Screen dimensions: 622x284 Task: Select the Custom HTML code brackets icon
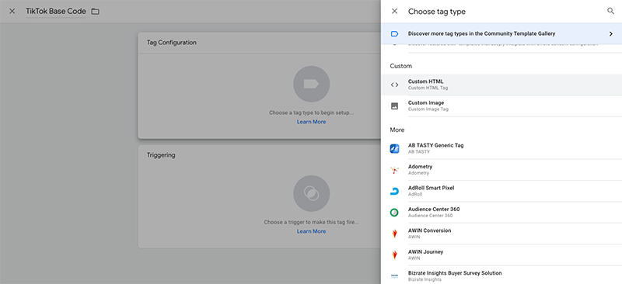tap(394, 85)
